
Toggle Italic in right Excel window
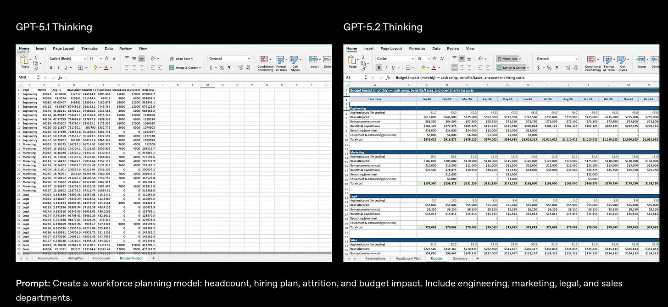[x=386, y=68]
